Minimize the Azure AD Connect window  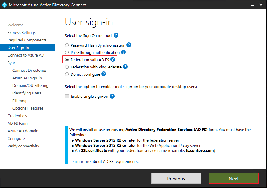(252, 5)
